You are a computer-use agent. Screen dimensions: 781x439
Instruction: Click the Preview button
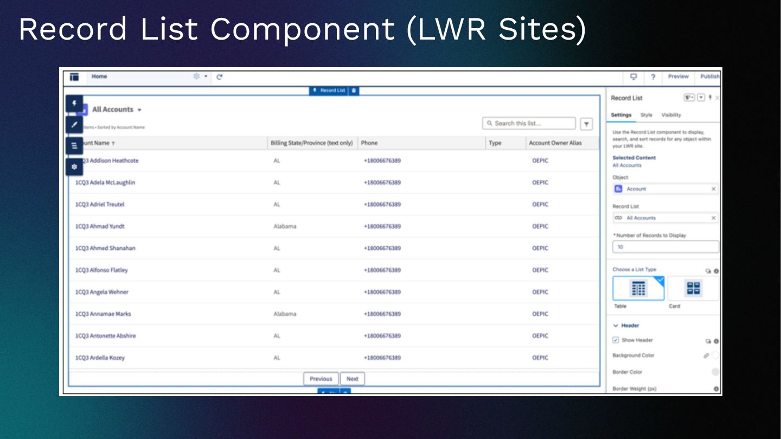tap(678, 76)
